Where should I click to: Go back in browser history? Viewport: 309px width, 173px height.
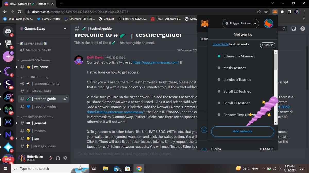coord(5,12)
